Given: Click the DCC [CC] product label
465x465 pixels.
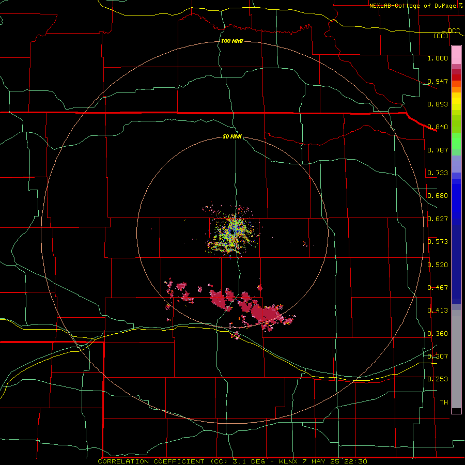Looking at the screenshot, I should [x=446, y=33].
